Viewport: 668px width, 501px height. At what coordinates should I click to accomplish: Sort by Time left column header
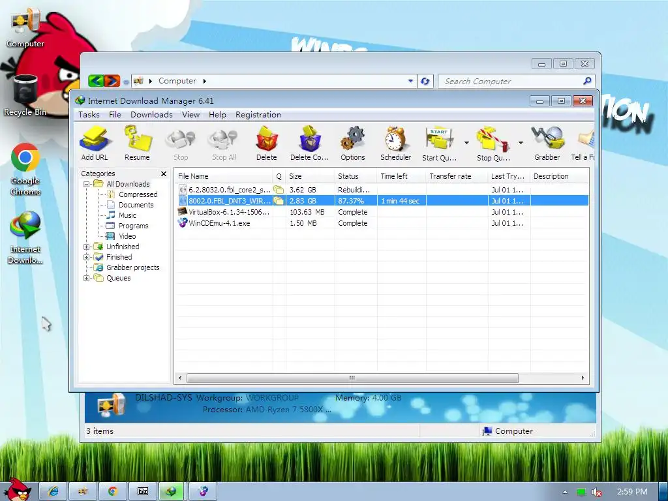(x=402, y=176)
